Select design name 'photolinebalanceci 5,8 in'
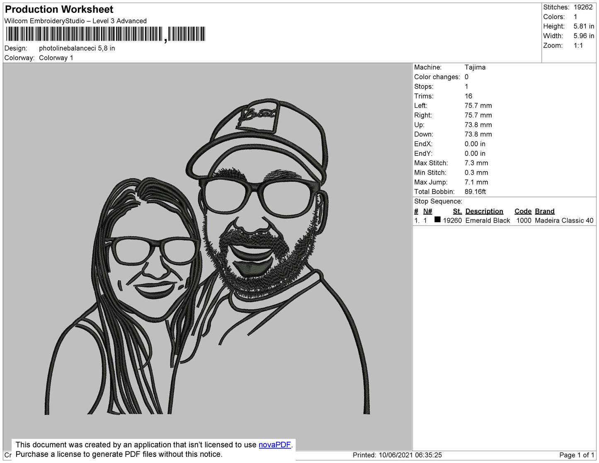Screen dimensions: 599x463 pos(77,48)
